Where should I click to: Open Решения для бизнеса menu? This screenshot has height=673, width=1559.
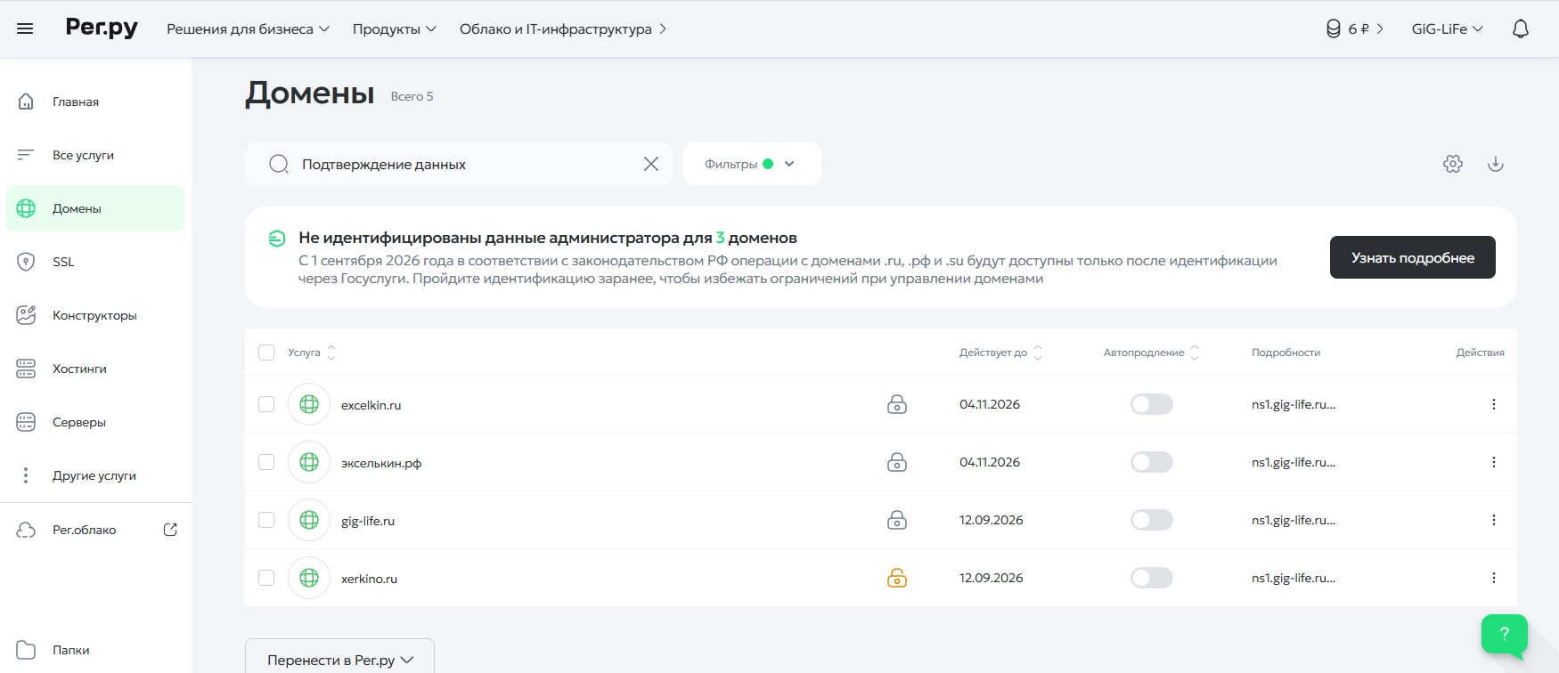tap(248, 28)
